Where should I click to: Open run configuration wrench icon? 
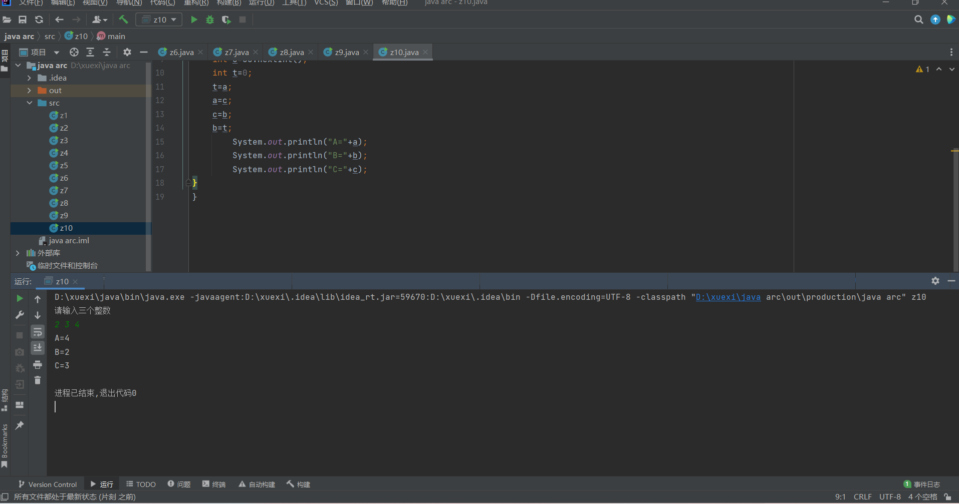pos(20,315)
